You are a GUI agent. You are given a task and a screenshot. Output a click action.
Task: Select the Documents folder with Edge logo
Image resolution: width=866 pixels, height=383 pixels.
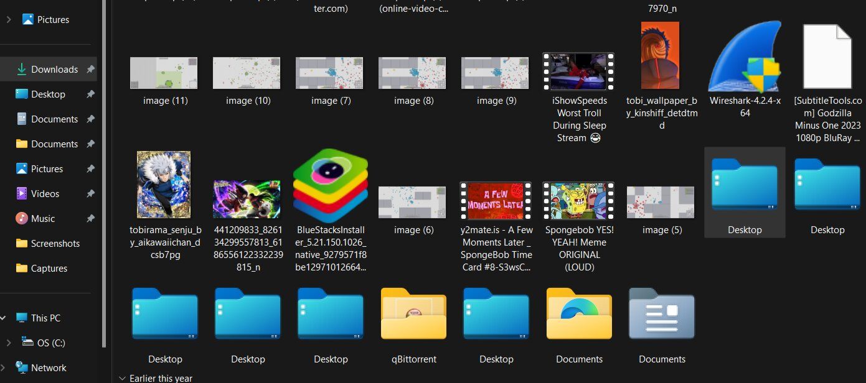579,314
